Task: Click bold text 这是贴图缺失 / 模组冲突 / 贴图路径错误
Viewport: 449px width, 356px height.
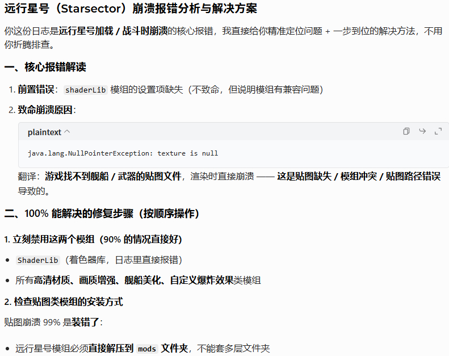Action: 359,176
